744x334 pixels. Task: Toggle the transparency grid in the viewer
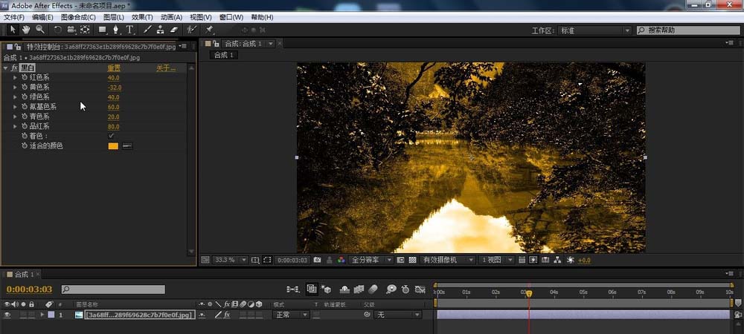pyautogui.click(x=411, y=260)
